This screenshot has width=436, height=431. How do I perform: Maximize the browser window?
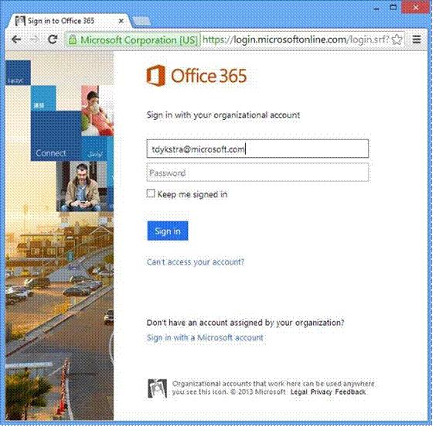click(x=393, y=8)
